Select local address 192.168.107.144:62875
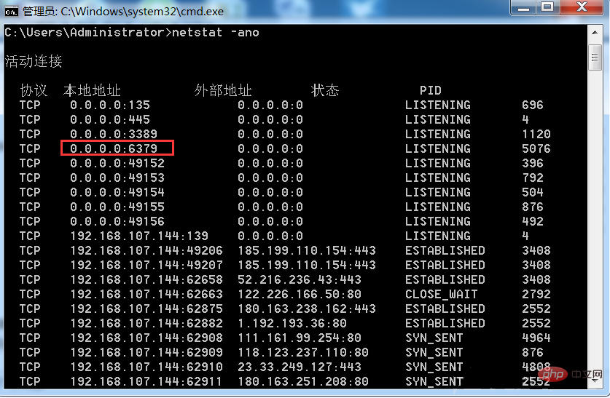Viewport: 610px width, 398px height. (146, 309)
